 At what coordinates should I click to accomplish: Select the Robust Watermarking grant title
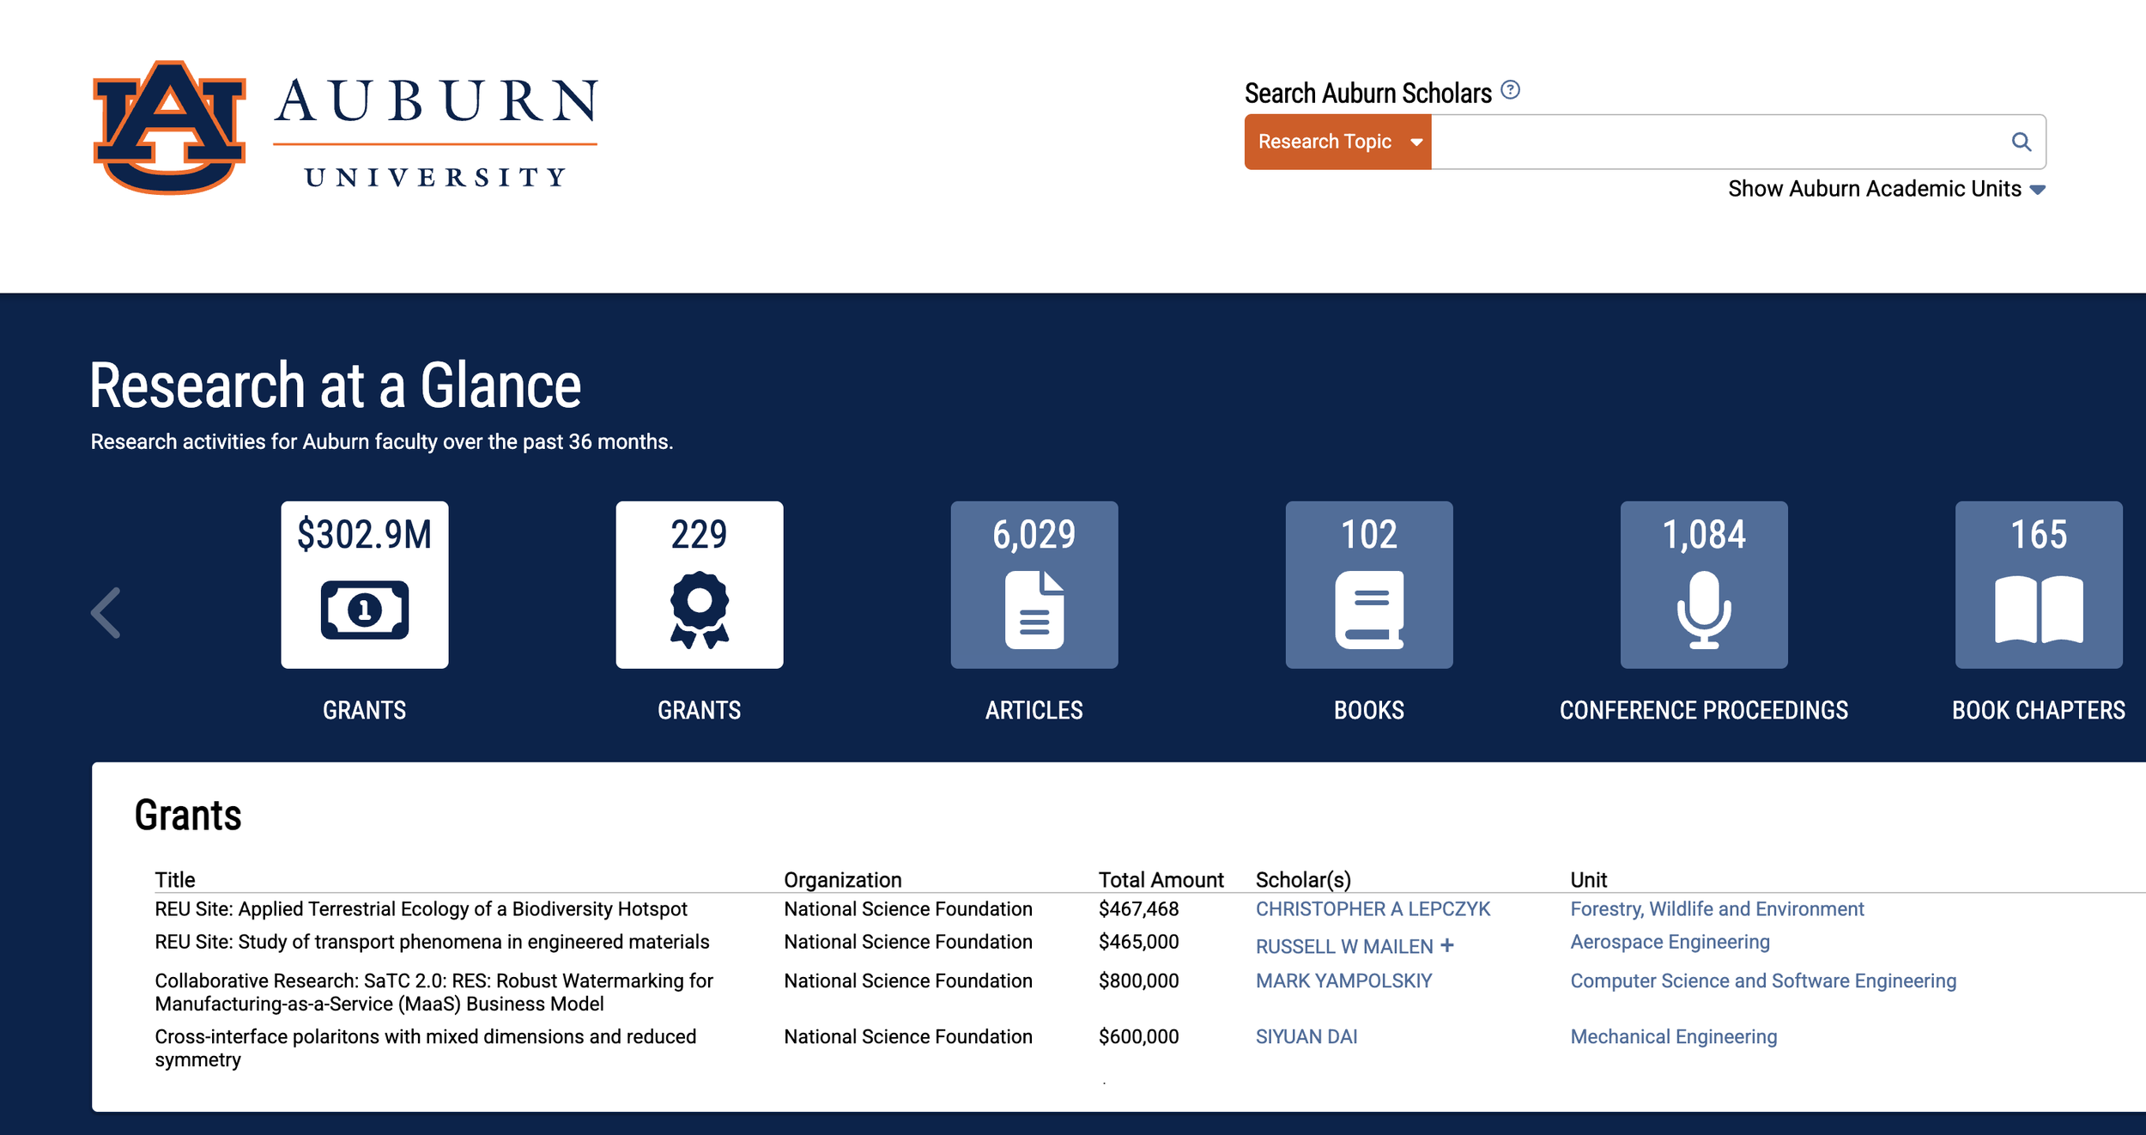point(433,992)
